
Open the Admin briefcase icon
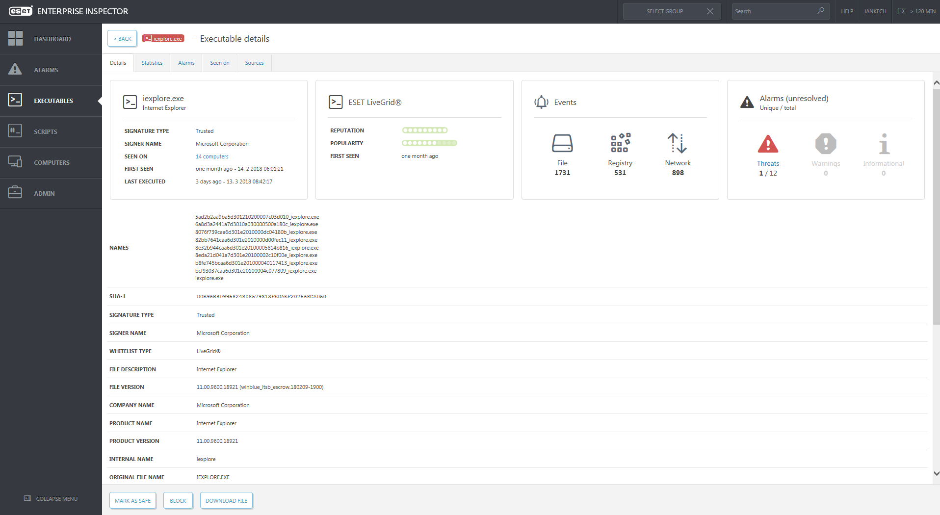point(15,192)
